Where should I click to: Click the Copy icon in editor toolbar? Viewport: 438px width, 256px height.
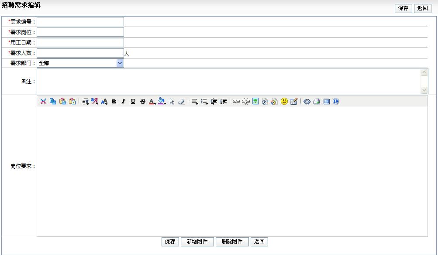53,102
